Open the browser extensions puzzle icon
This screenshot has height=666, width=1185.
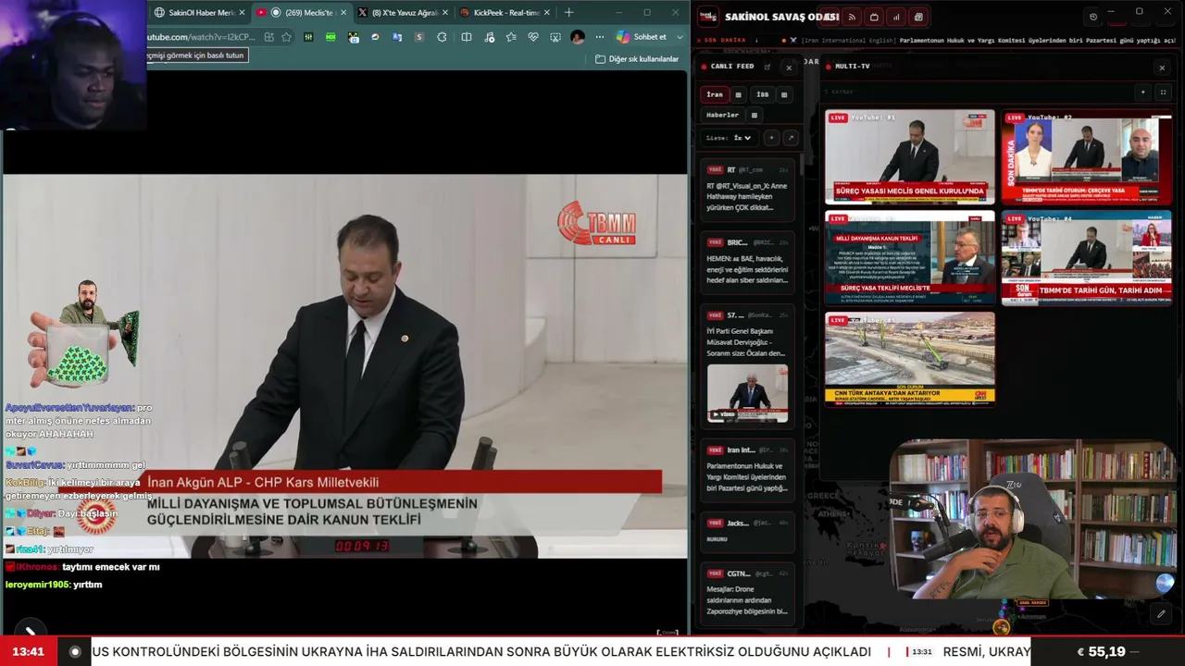coord(442,37)
